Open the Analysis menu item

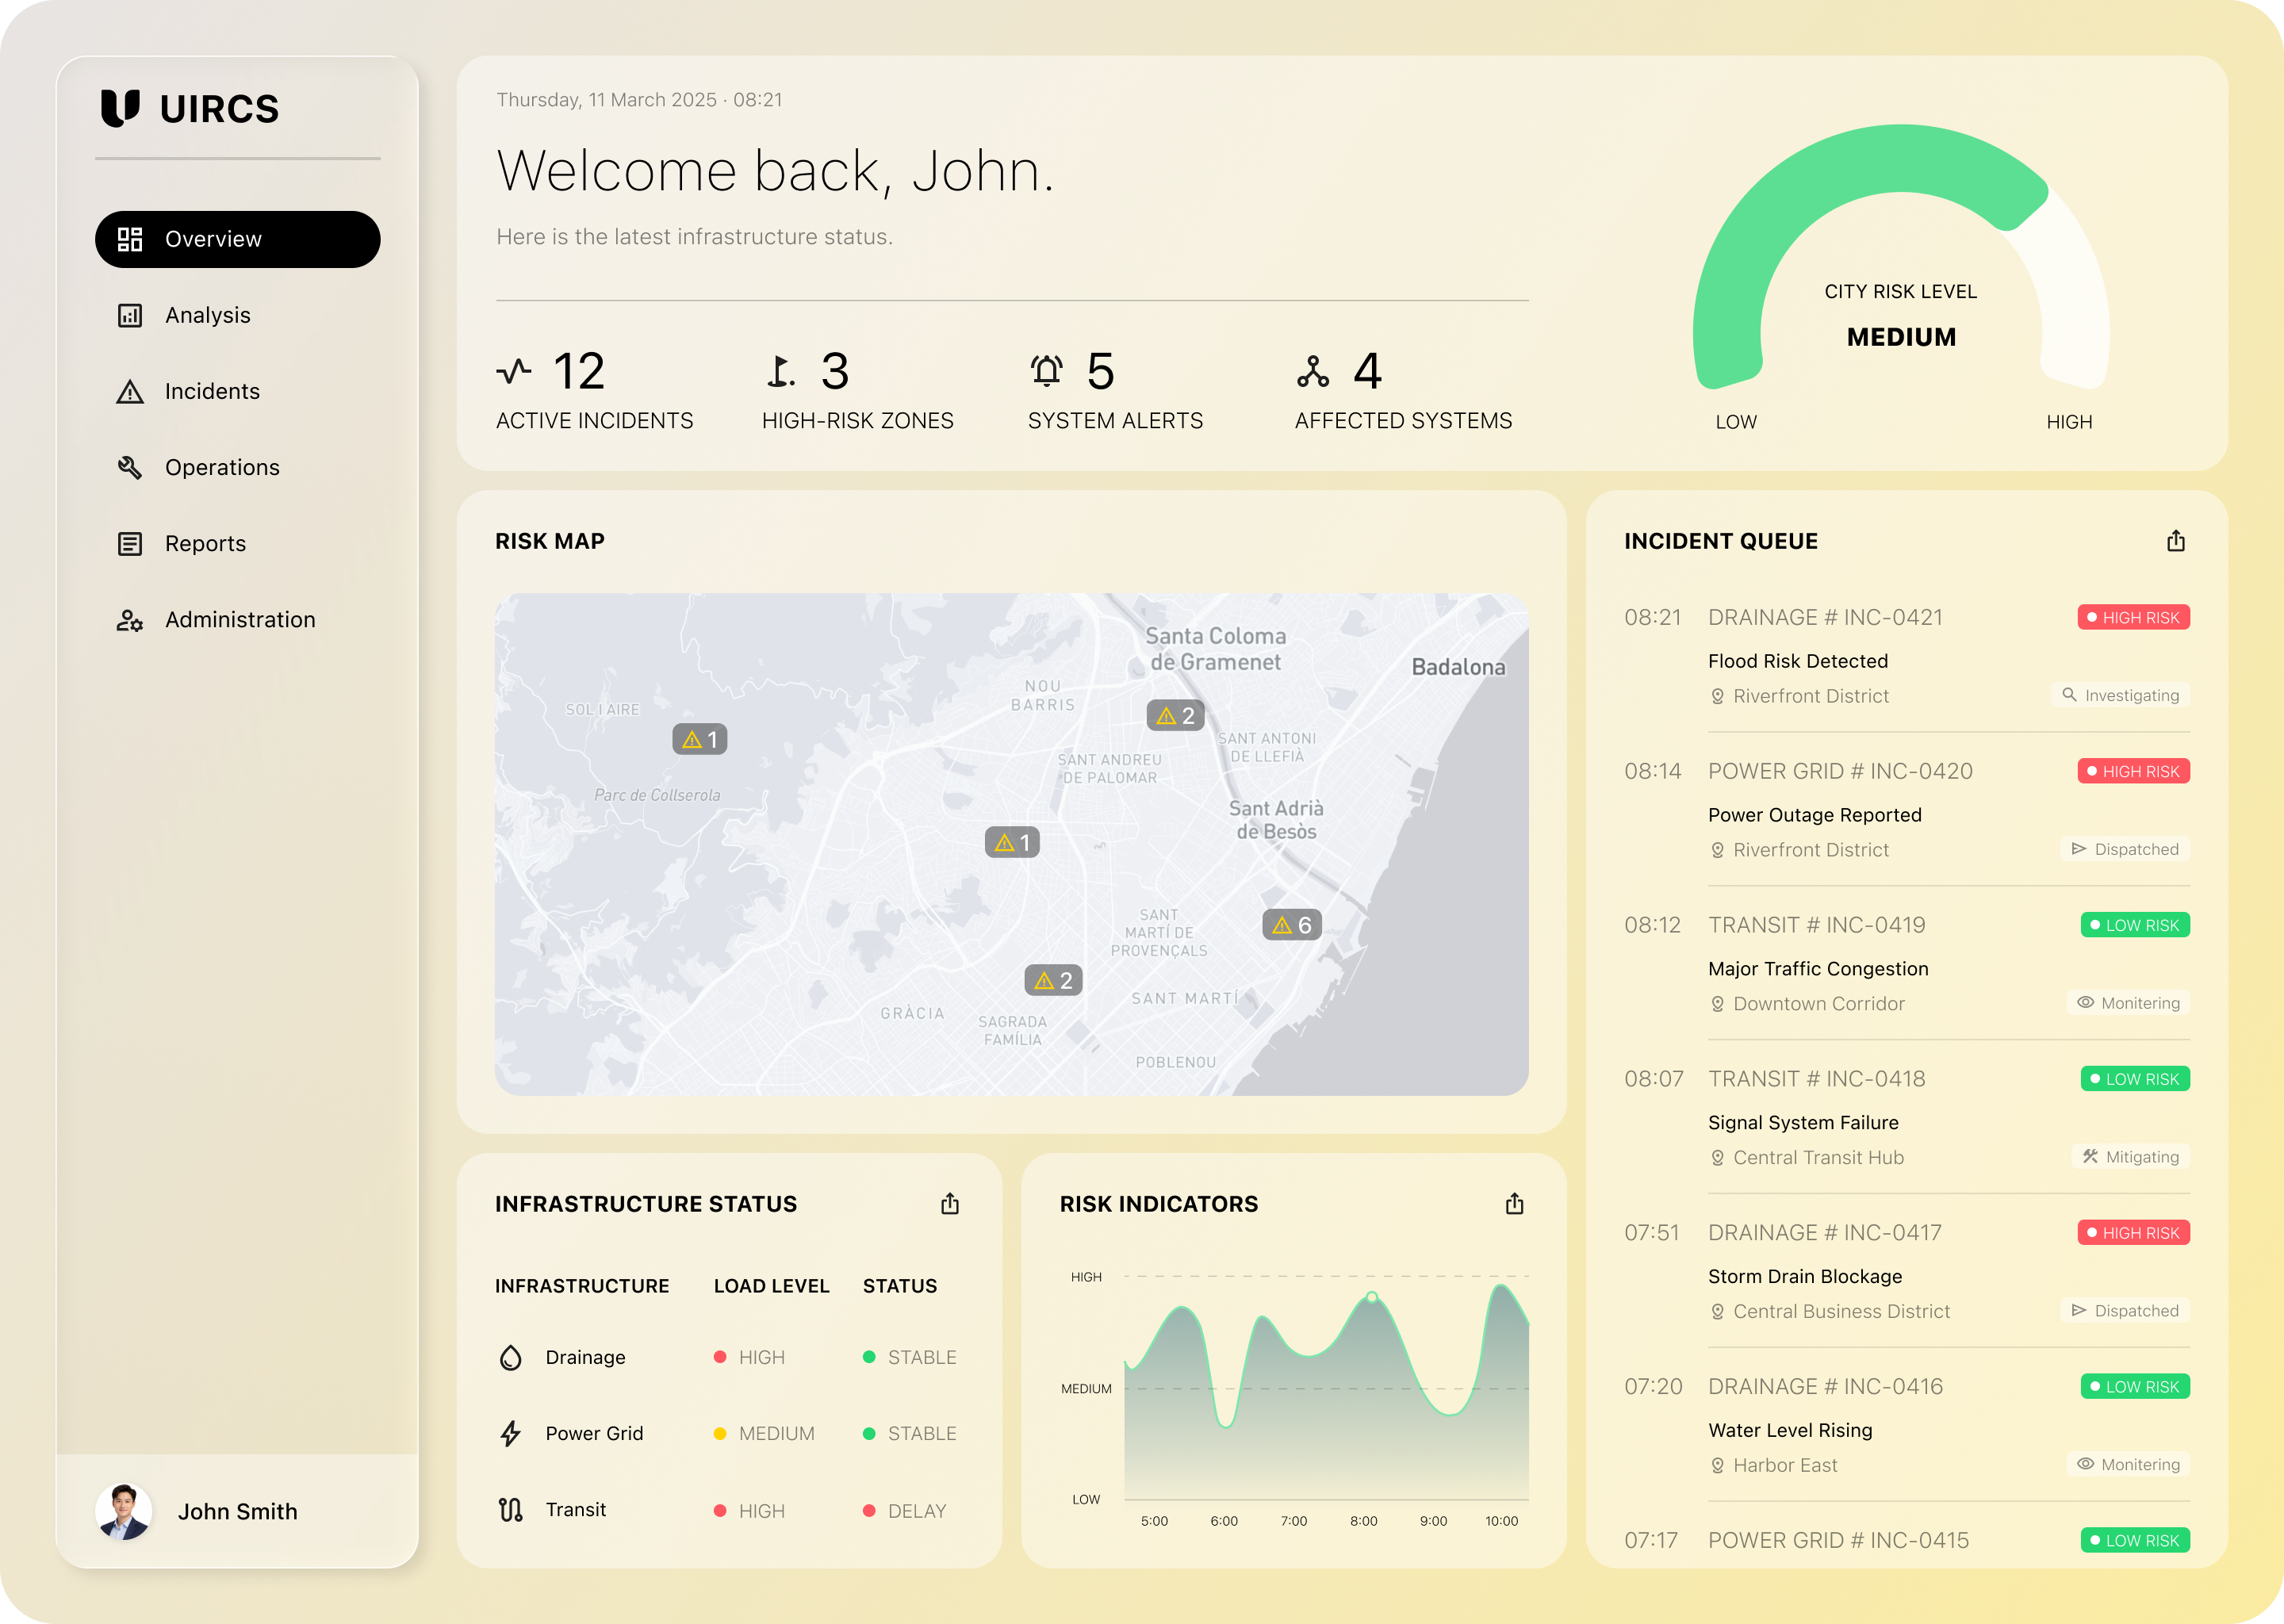[208, 315]
